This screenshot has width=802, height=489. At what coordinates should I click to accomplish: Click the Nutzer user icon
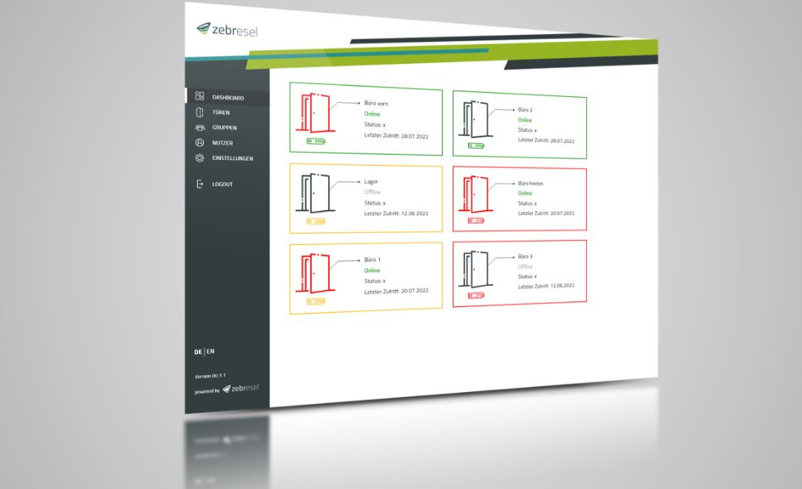[200, 143]
